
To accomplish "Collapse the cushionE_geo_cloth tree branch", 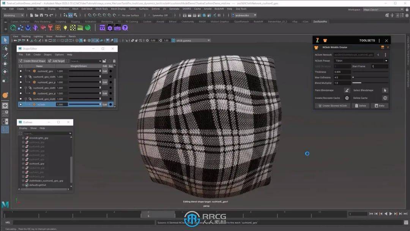I will pyautogui.click(x=25, y=77).
